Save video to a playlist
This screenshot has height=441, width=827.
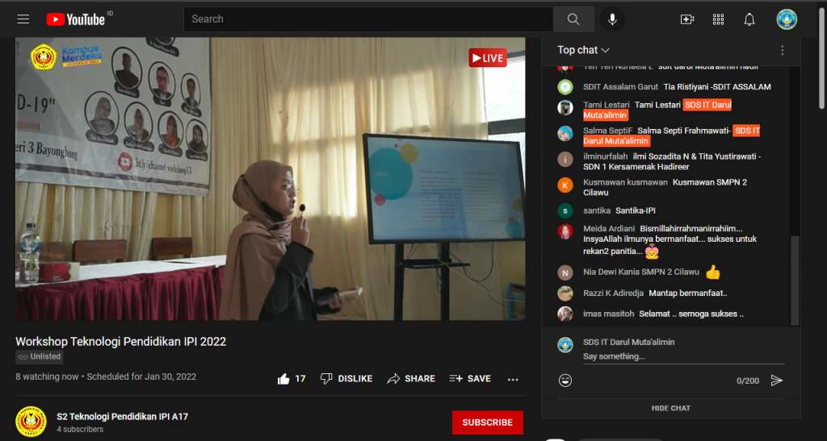click(470, 379)
